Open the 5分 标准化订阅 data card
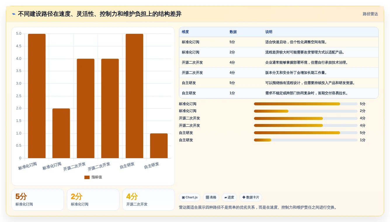 click(x=38, y=200)
